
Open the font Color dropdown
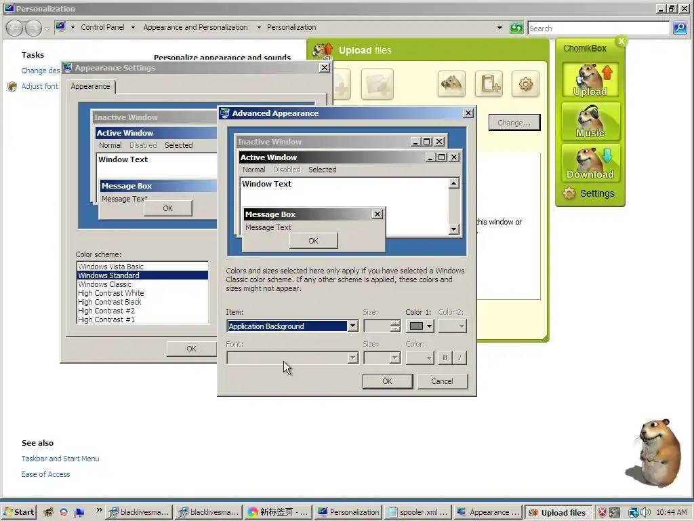pyautogui.click(x=420, y=358)
